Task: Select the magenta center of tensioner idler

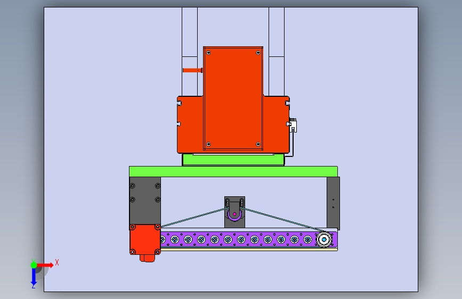Action: 234,214
